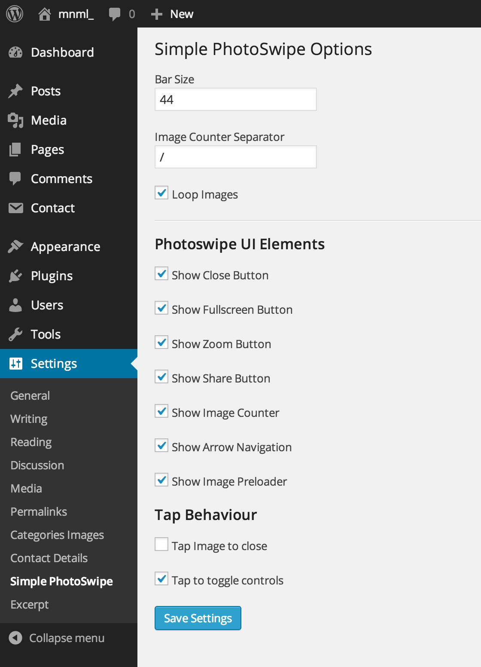
Task: Open the site home icon
Action: [44, 14]
